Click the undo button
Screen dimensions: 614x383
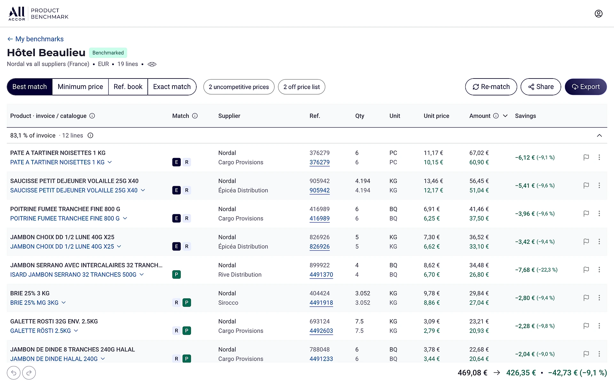(14, 373)
